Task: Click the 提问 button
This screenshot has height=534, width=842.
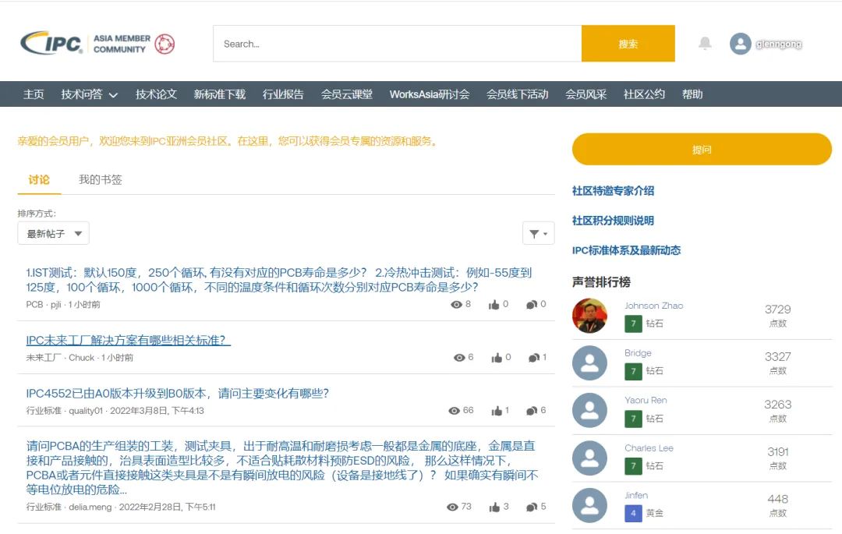Action: [x=700, y=149]
